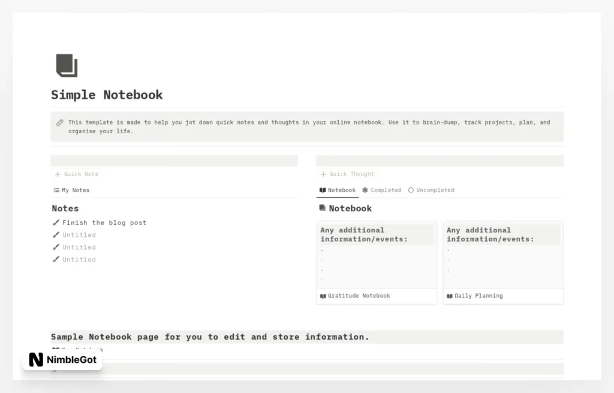
Task: Click the pencil icon beside the first Untitled note
Action: 56,235
